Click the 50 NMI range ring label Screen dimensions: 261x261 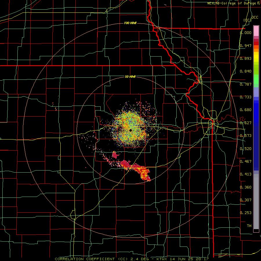pyautogui.click(x=130, y=77)
